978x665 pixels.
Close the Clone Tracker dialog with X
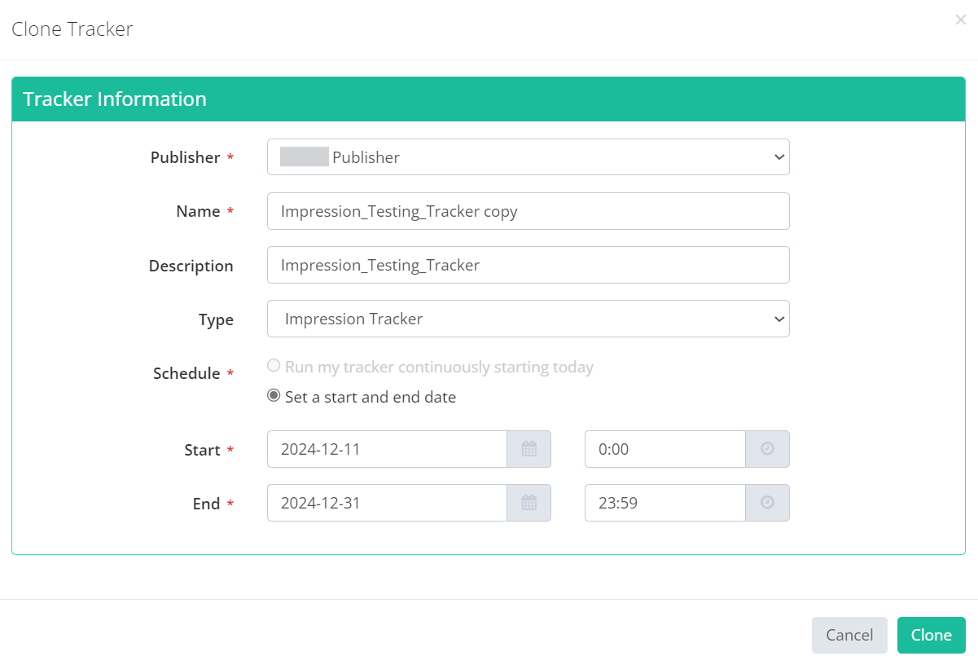[960, 20]
